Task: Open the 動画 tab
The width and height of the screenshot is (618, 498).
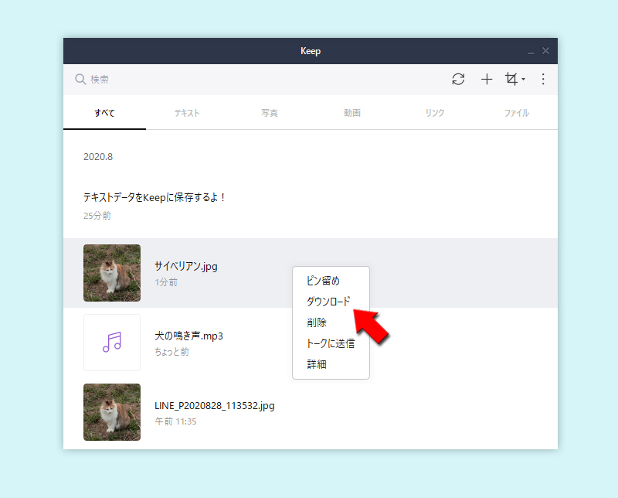Action: [x=352, y=112]
